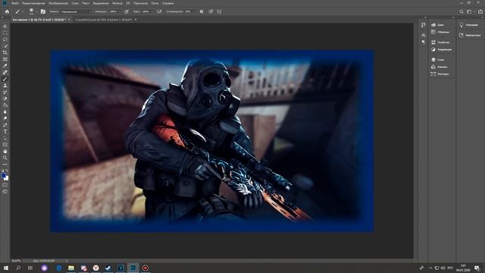The height and width of the screenshot is (273, 485).
Task: Select the Gradient tool
Action: click(x=5, y=105)
